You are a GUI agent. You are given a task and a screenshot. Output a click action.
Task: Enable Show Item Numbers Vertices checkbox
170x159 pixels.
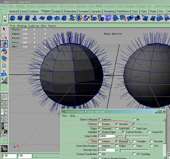[x=99, y=146]
